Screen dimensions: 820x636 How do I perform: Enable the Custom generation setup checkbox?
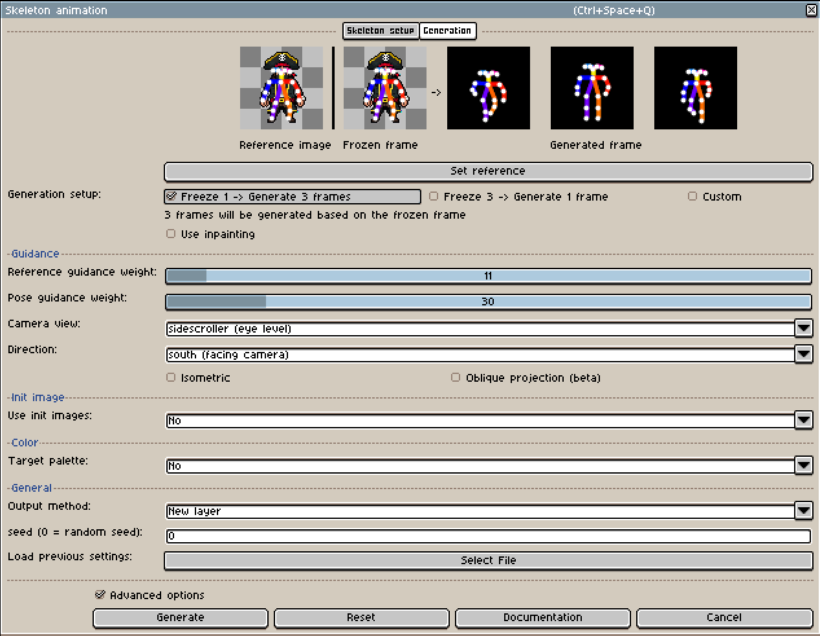pos(693,197)
